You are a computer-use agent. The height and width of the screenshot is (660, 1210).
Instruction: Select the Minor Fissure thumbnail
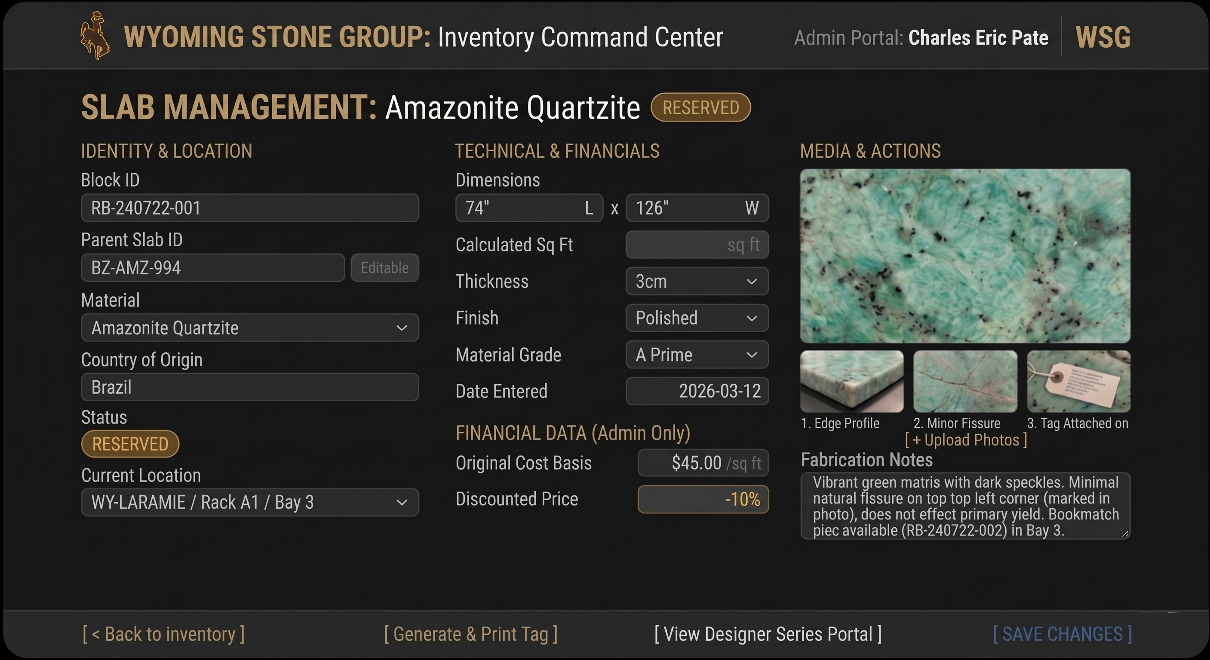click(965, 381)
